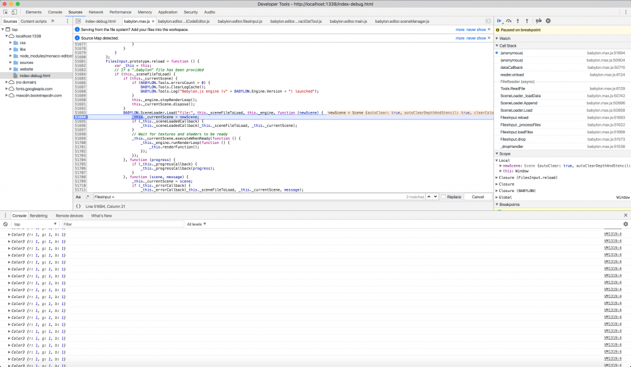Image resolution: width=631 pixels, height=367 pixels.
Task: Deactivate all breakpoints
Action: (x=538, y=21)
